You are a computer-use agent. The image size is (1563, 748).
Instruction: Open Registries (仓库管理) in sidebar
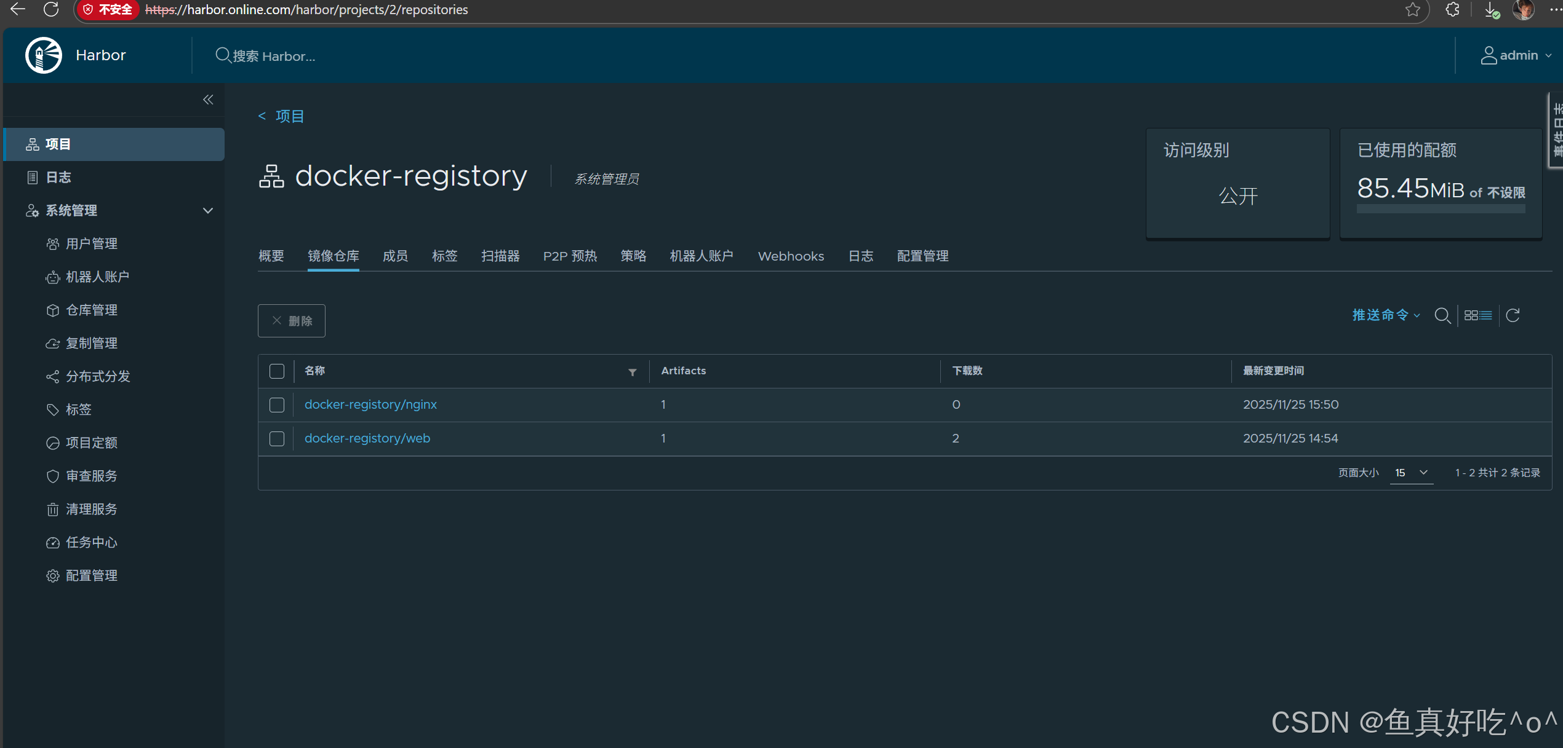click(91, 310)
